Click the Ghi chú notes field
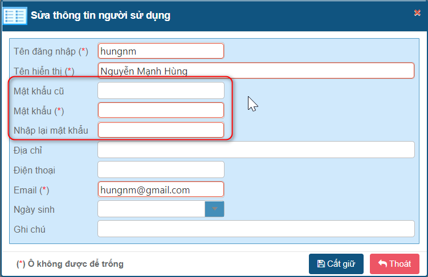The width and height of the screenshot is (428, 277). [255, 229]
